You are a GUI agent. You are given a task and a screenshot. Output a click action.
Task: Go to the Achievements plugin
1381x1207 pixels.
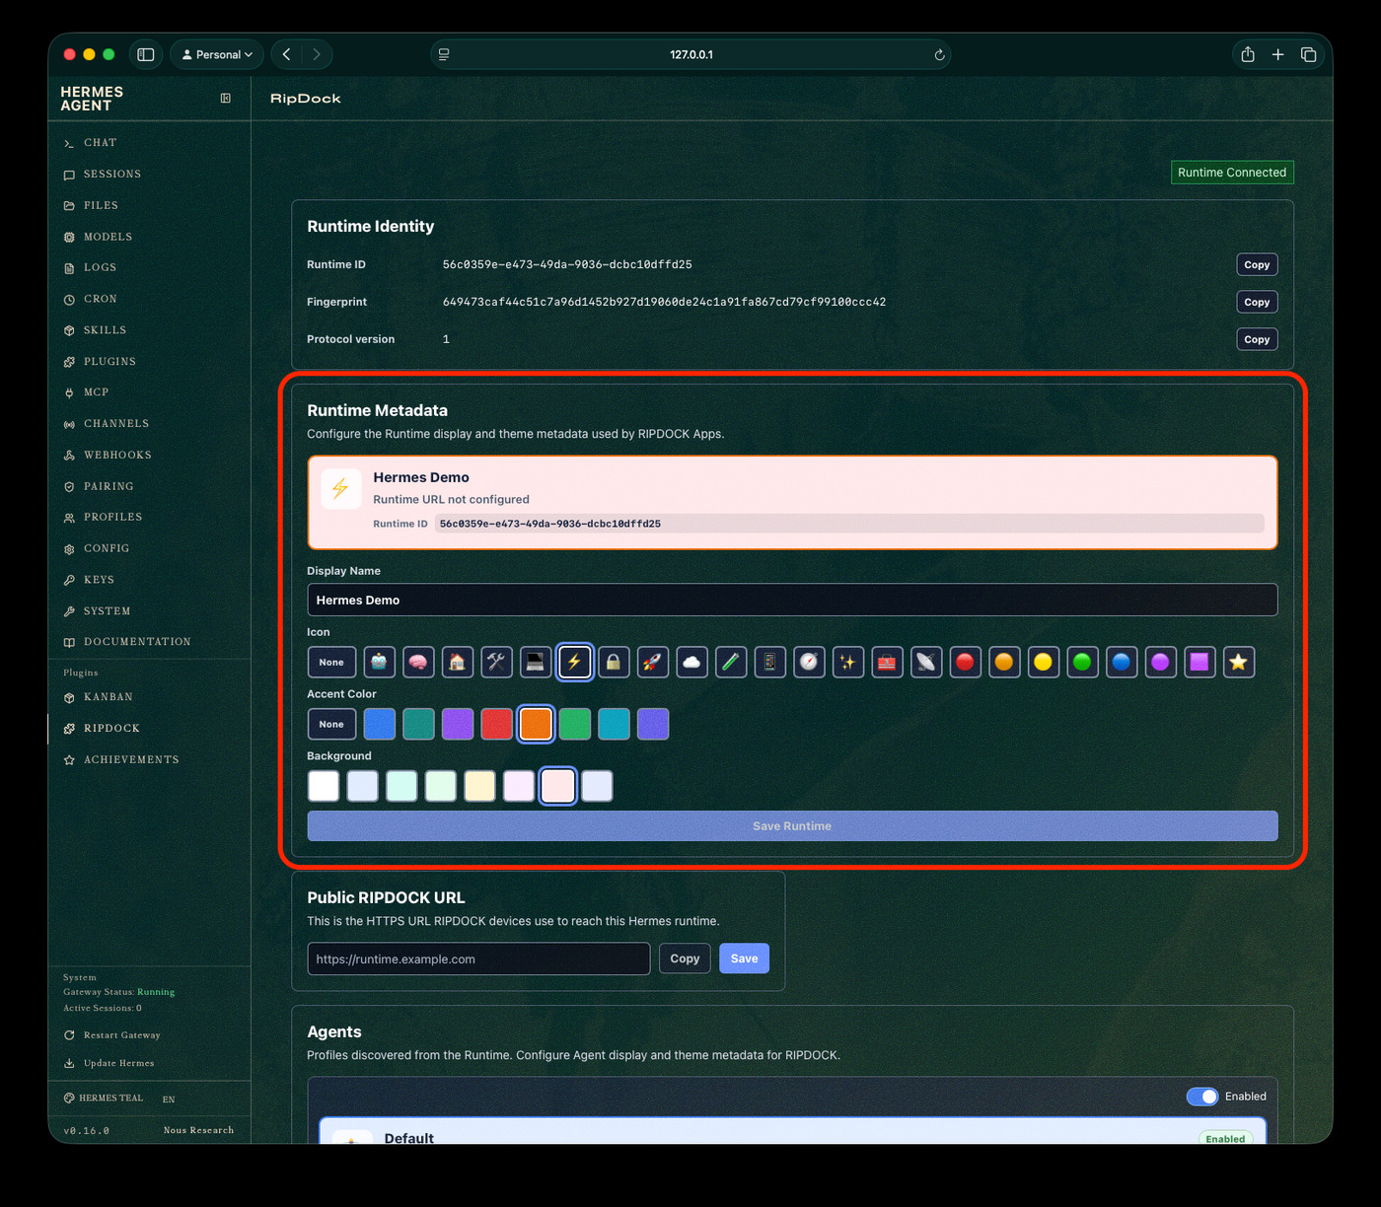point(149,760)
